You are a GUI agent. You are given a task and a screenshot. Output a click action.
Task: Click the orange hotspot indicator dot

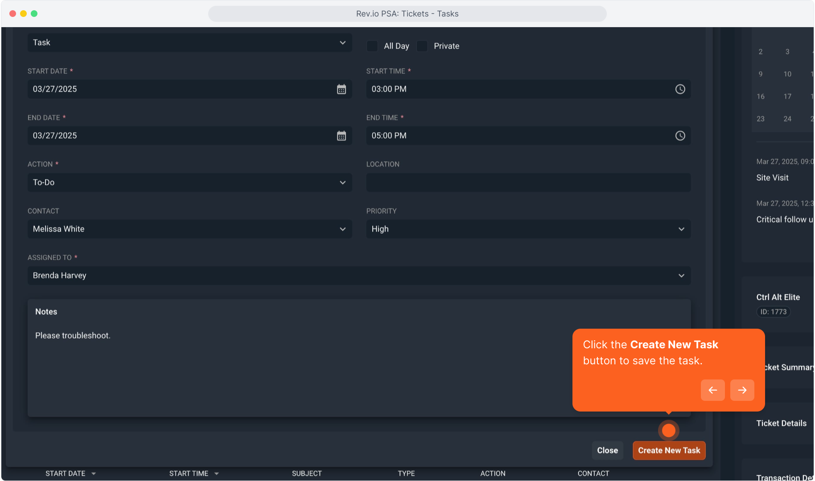click(668, 430)
